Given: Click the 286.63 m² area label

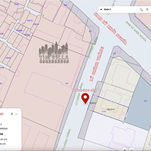Looking at the screenshot, I should pyautogui.click(x=111, y=109).
